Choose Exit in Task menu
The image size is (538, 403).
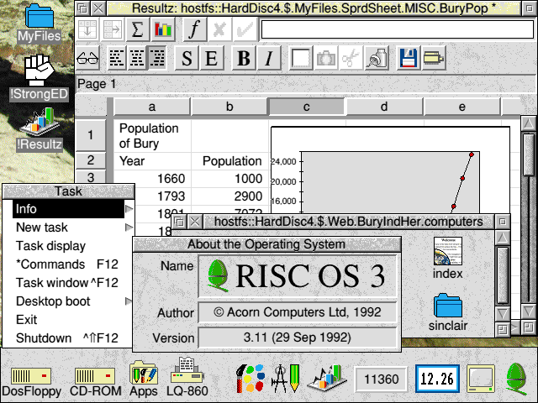point(68,320)
